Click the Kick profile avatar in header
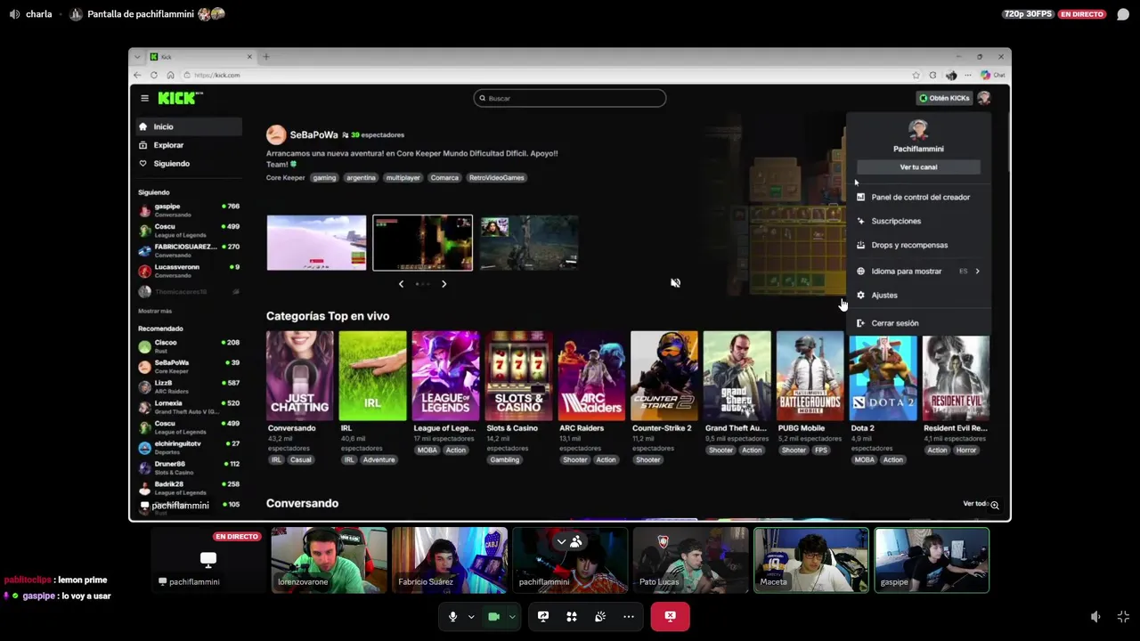The height and width of the screenshot is (641, 1140). (x=984, y=98)
